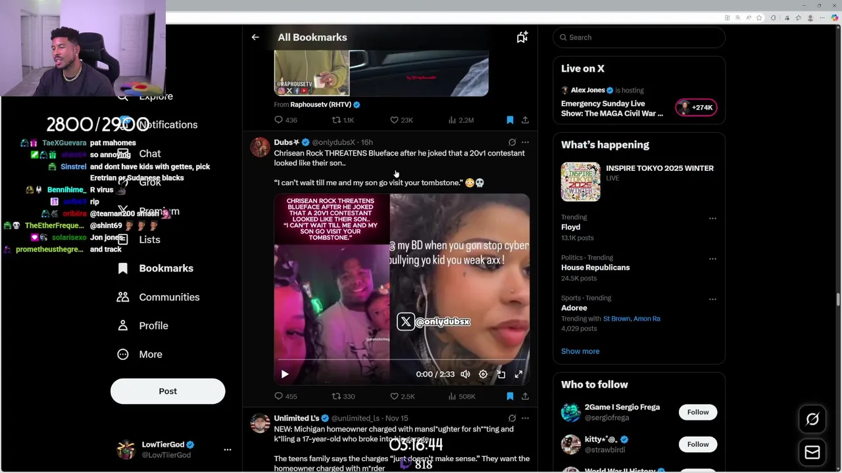This screenshot has width=842, height=473.
Task: Mute the Chrisean Rock video
Action: 465,374
